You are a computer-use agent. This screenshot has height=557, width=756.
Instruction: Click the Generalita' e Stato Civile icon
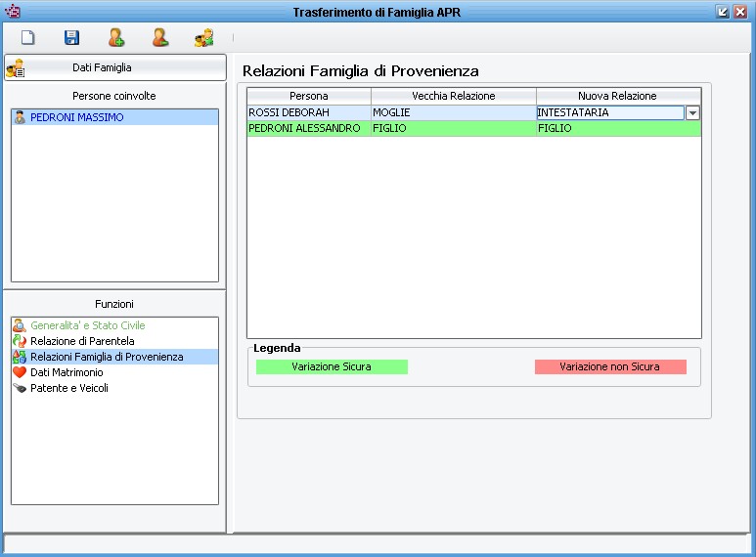coord(20,325)
